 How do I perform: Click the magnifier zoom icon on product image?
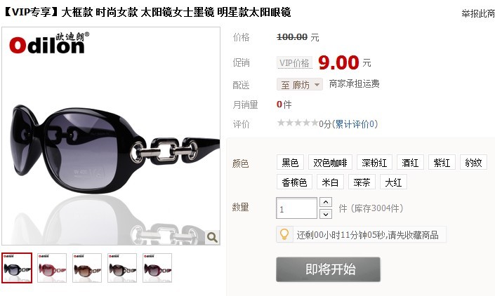pyautogui.click(x=212, y=237)
